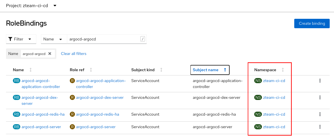Open kebab menu for argocd-argocd-application-controller row
The height and width of the screenshot is (137, 334).
(320, 81)
